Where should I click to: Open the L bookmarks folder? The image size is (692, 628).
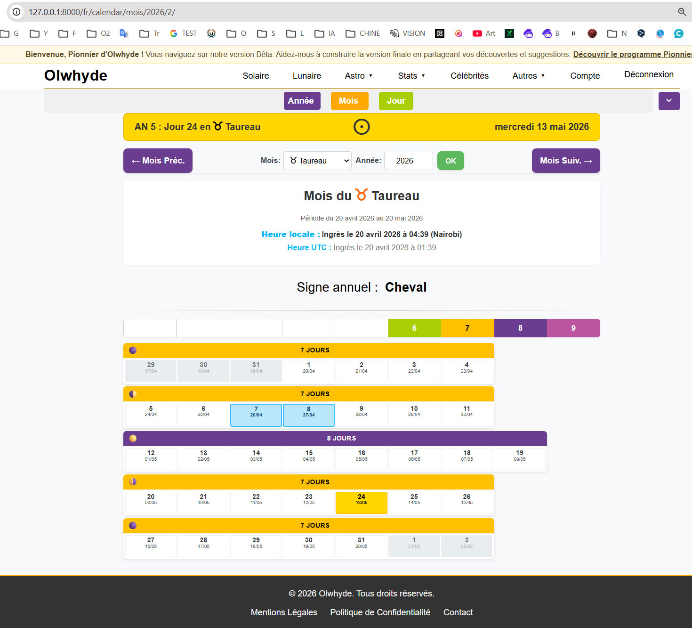point(295,33)
